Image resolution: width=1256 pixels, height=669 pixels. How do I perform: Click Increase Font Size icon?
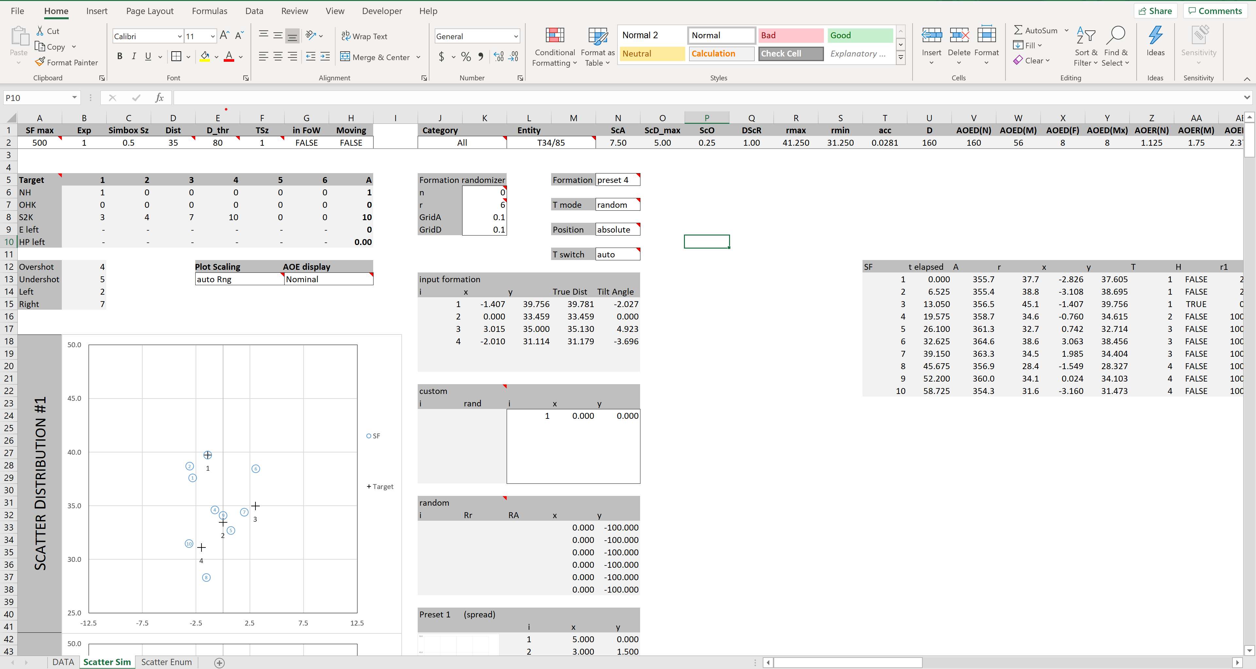click(224, 36)
